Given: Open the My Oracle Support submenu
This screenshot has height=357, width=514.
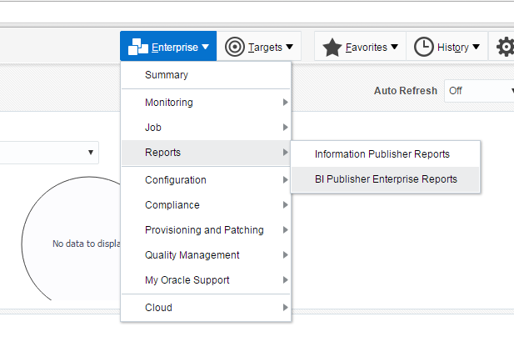Looking at the screenshot, I should pyautogui.click(x=206, y=280).
